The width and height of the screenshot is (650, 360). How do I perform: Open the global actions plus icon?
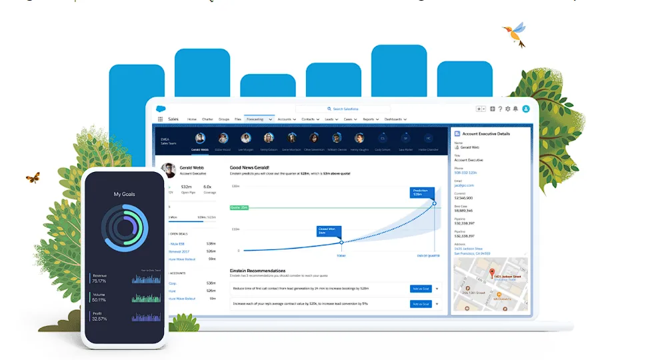click(x=493, y=109)
